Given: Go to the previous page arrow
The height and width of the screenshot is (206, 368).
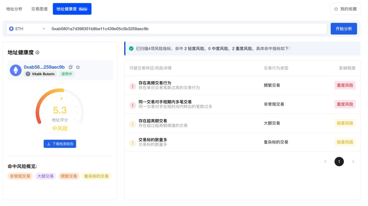Looking at the screenshot, I should point(325,162).
